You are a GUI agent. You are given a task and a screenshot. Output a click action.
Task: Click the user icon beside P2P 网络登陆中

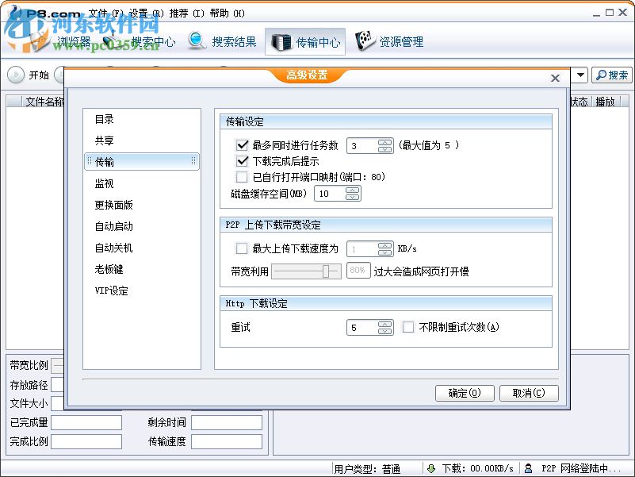528,468
